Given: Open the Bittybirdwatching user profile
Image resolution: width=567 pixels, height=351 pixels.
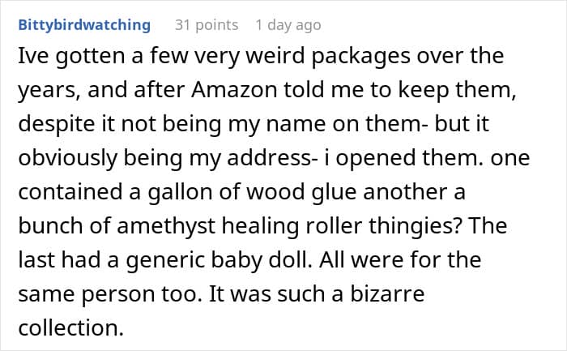Looking at the screenshot, I should tap(83, 25).
